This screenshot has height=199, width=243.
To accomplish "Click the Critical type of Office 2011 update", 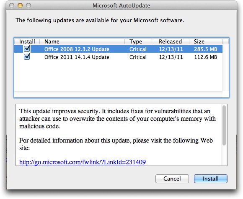I will (x=138, y=57).
